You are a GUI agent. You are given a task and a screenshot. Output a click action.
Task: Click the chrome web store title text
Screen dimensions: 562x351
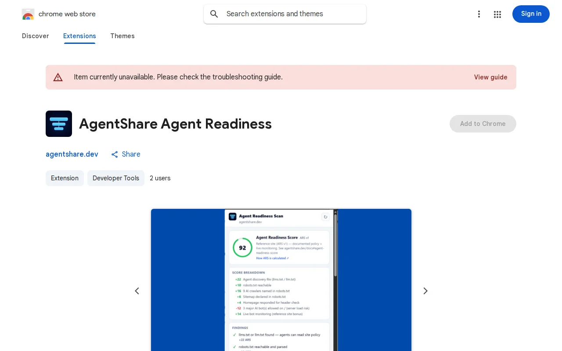67,14
